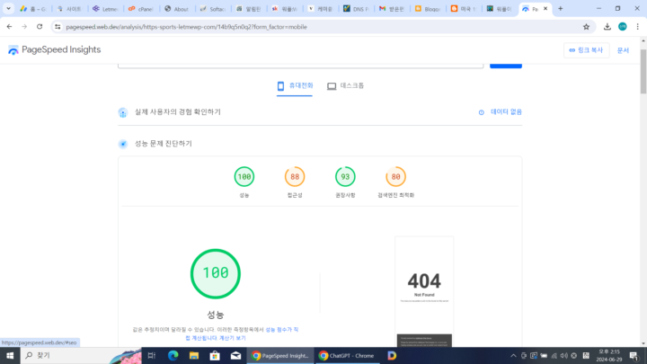647x364 pixels.
Task: Switch to 휴대전화 (mobile) tab
Action: tap(295, 85)
